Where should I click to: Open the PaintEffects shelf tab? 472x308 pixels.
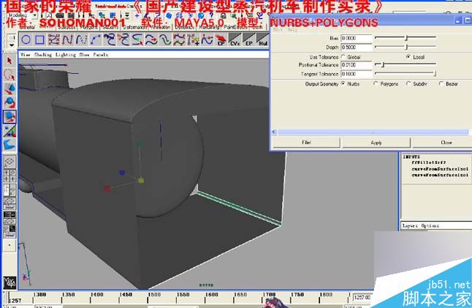(235, 27)
